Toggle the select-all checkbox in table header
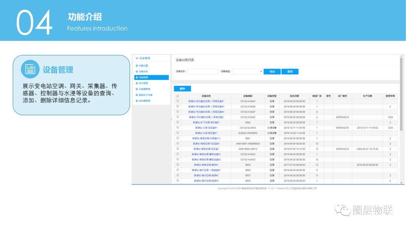The width and height of the screenshot is (406, 228). (177, 96)
